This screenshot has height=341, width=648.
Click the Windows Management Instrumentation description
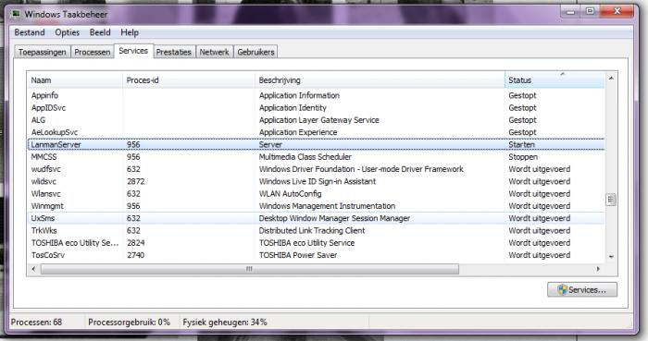pos(327,206)
